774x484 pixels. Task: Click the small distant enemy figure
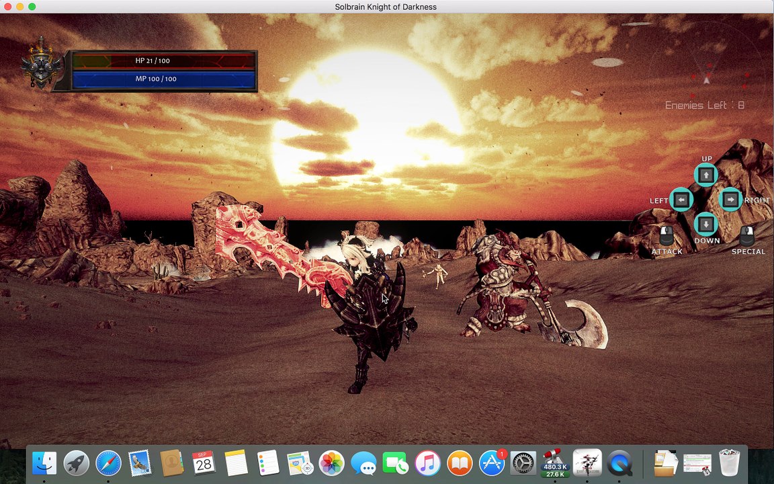click(437, 276)
